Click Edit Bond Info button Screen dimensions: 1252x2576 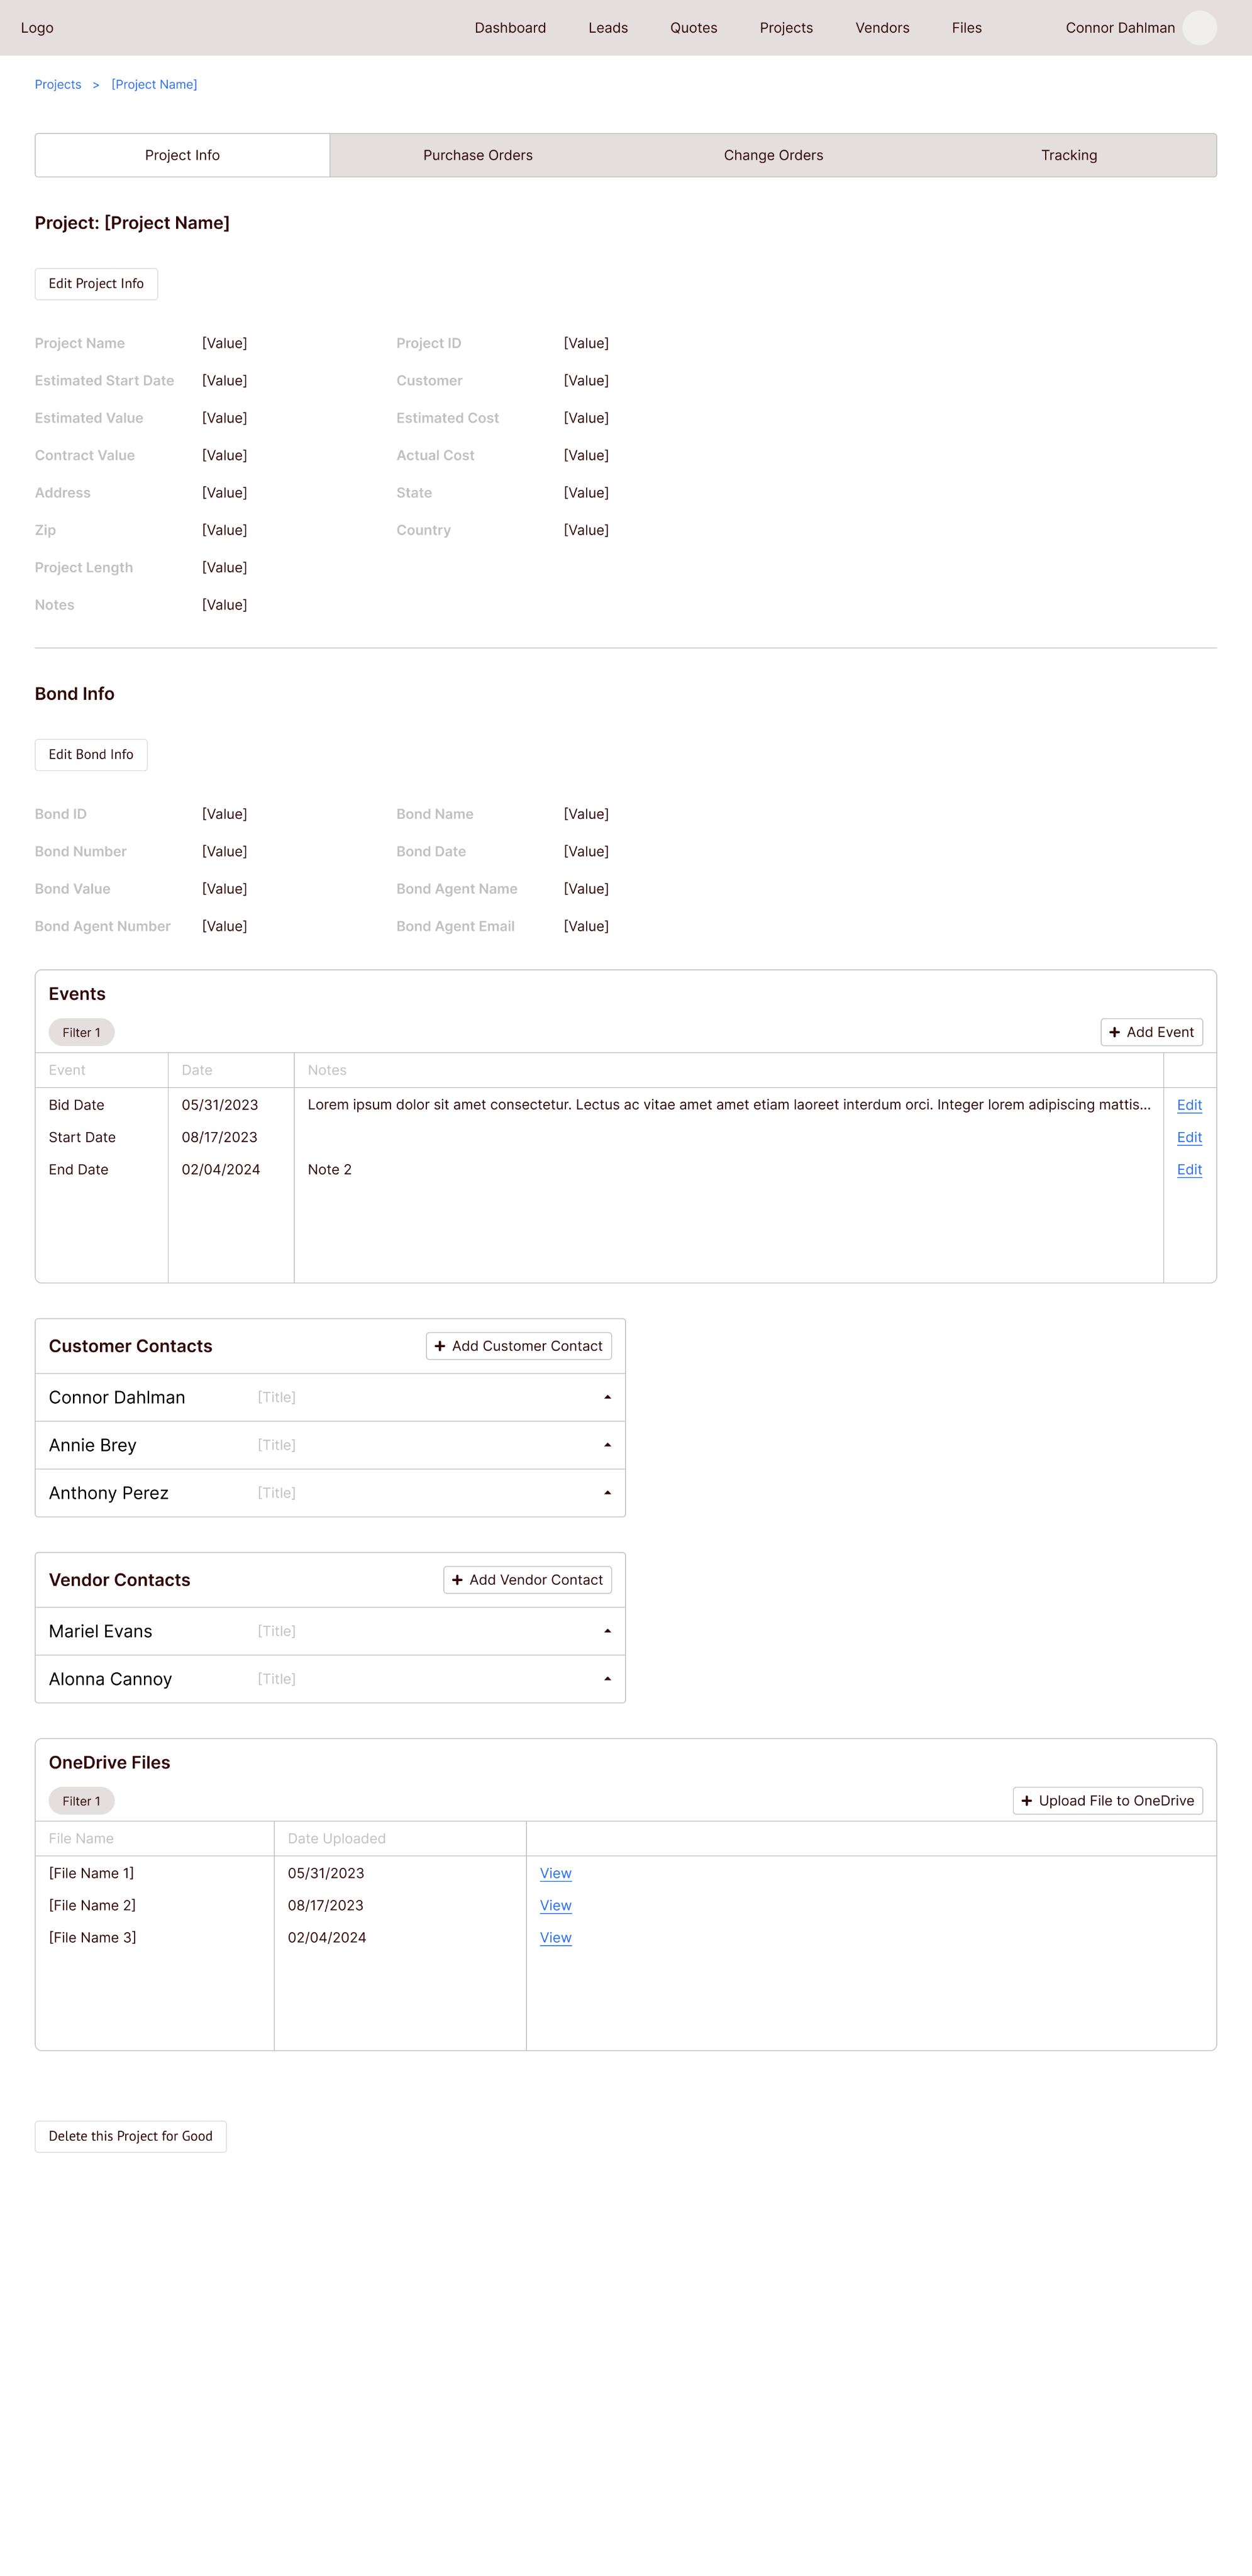91,755
